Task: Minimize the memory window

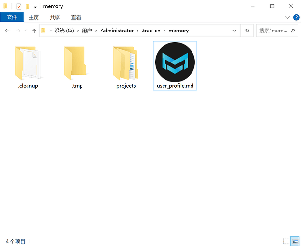Action: 253,6
